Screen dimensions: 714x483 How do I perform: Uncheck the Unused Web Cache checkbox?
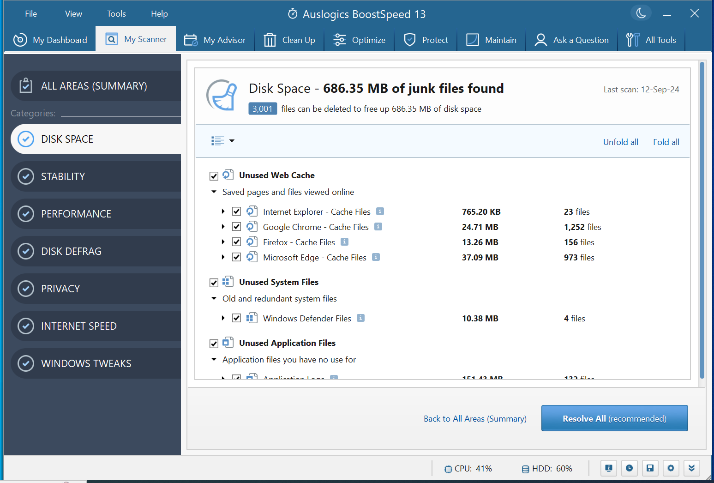tap(214, 176)
